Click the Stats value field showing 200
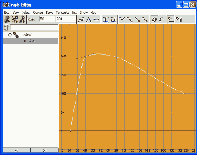 click(66, 19)
